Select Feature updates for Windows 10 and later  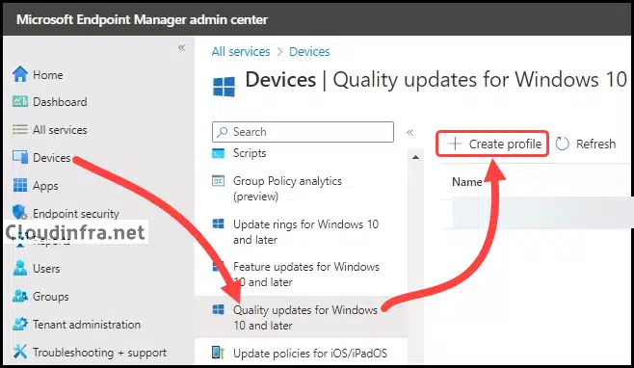[306, 275]
